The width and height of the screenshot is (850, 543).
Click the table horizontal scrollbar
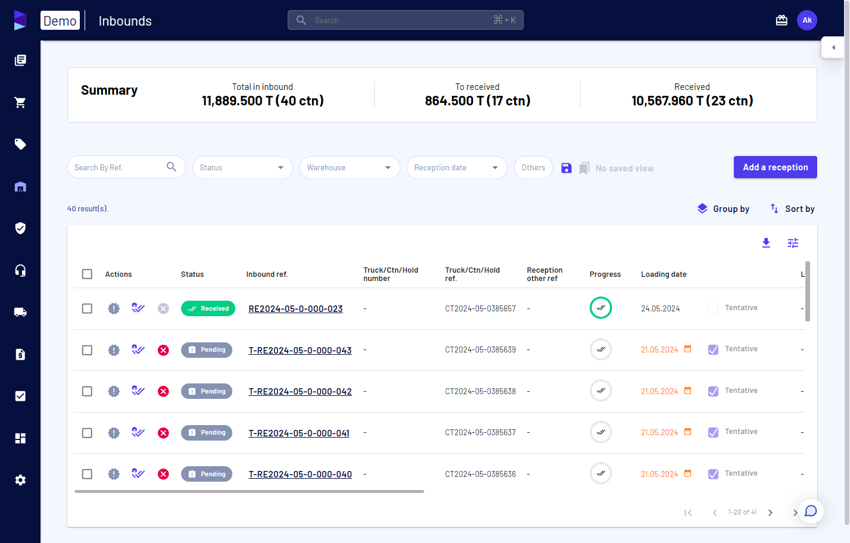[249, 492]
